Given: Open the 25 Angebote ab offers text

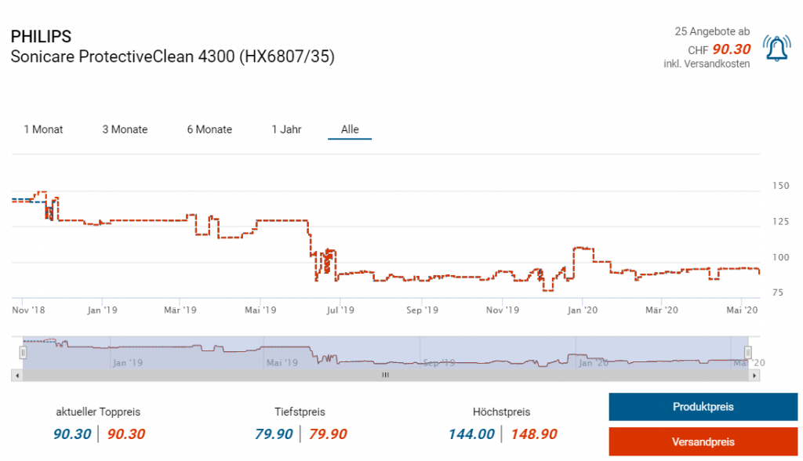Looking at the screenshot, I should [x=711, y=31].
